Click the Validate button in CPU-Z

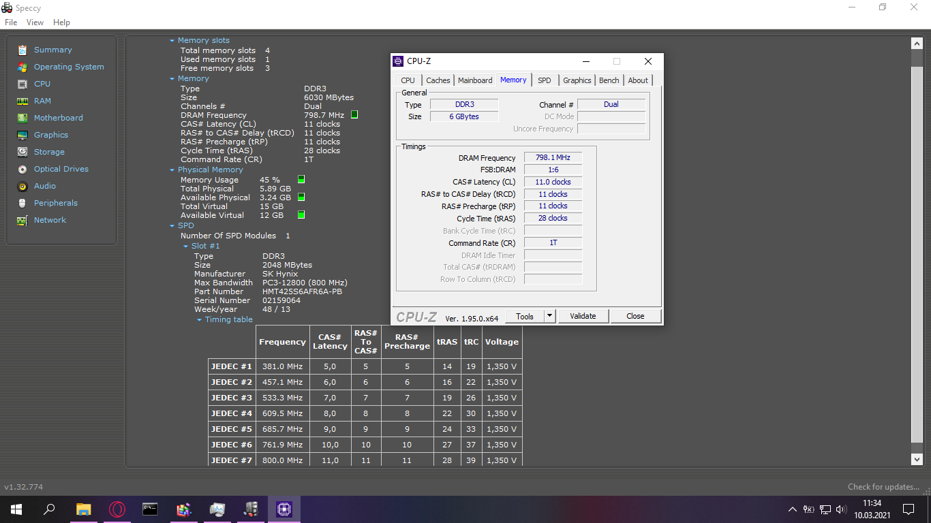[583, 316]
